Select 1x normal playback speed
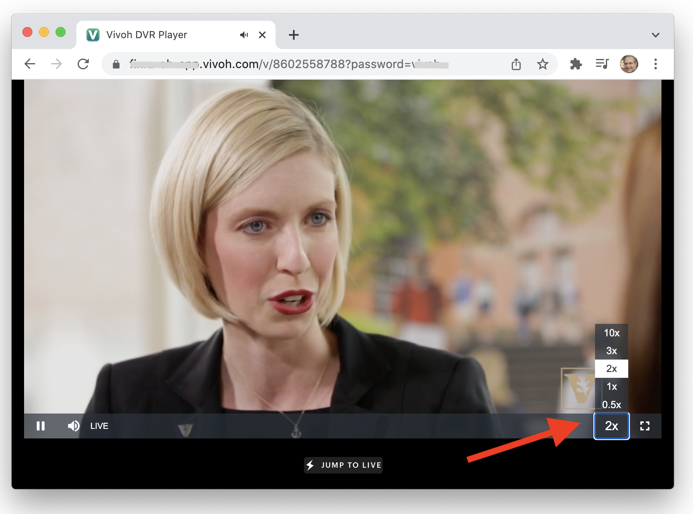The height and width of the screenshot is (514, 693). pos(612,387)
